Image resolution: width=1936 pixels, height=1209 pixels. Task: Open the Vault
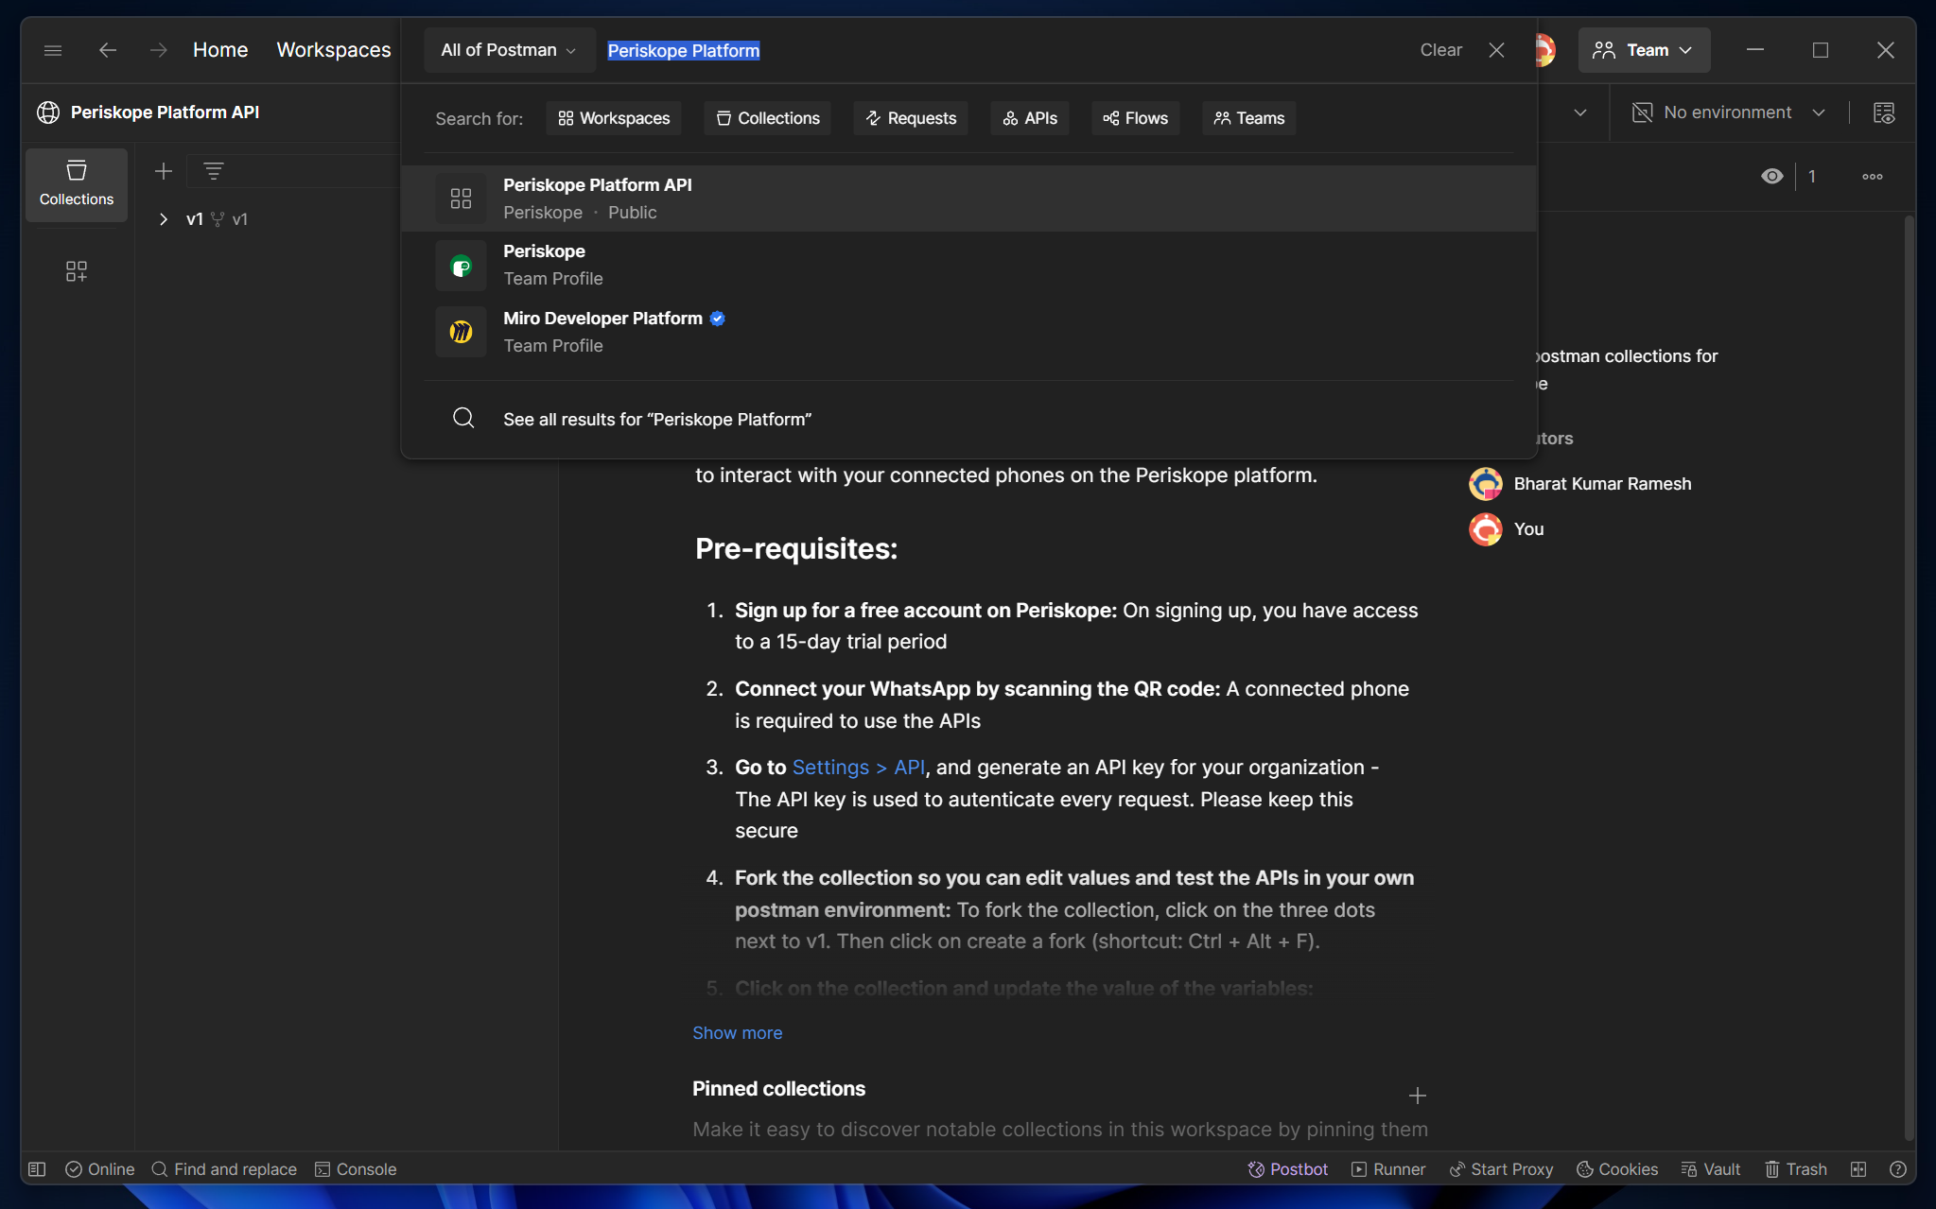tap(1711, 1169)
